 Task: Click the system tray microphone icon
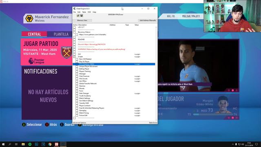click(x=236, y=144)
